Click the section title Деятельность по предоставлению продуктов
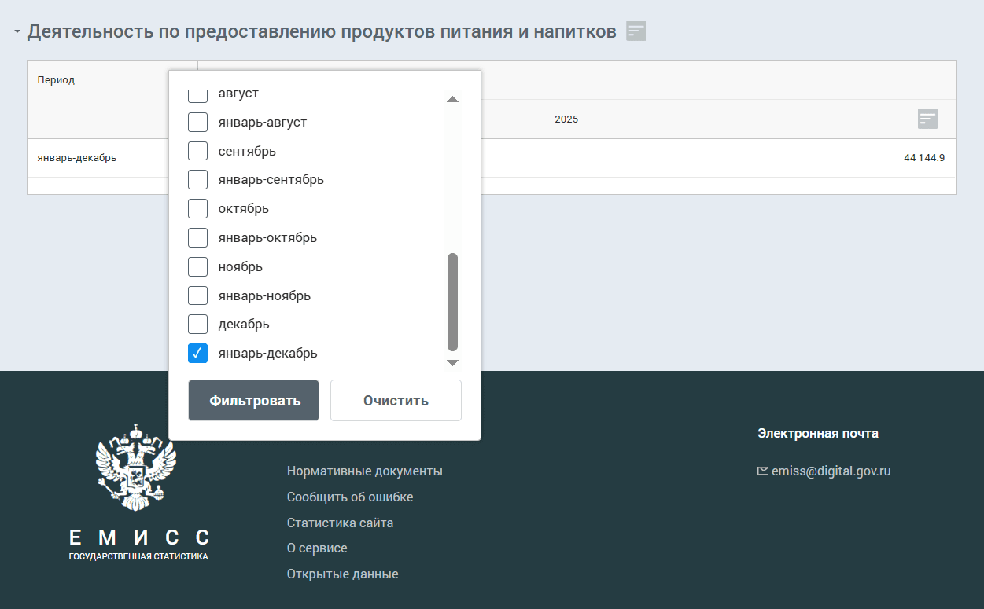This screenshot has height=609, width=984. tap(322, 32)
